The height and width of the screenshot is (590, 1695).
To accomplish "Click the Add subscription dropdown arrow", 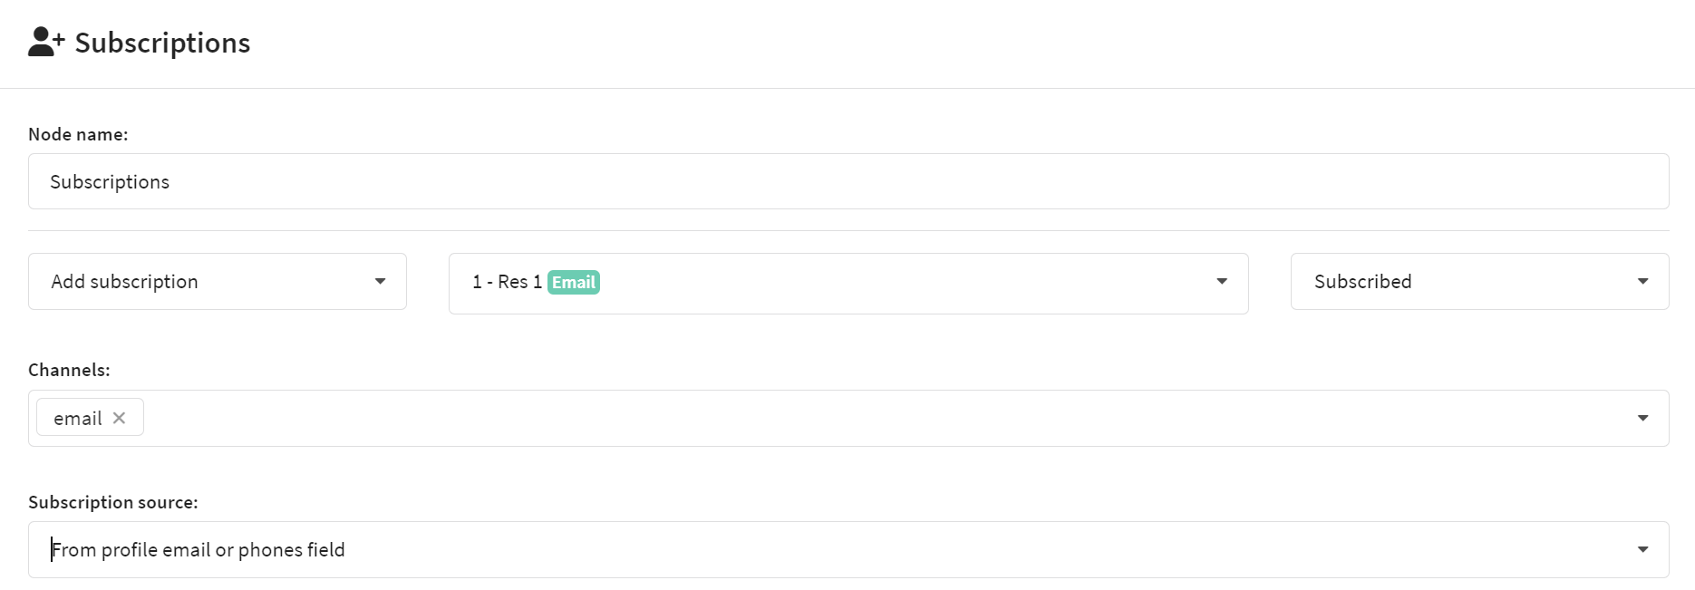I will (x=381, y=282).
